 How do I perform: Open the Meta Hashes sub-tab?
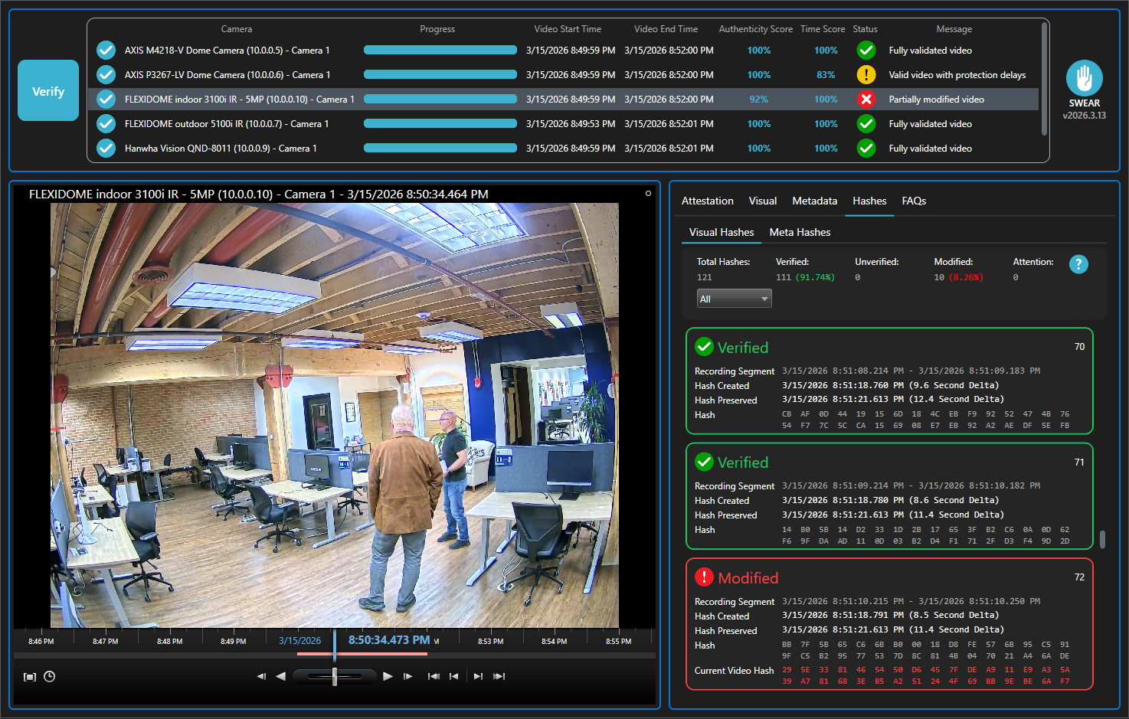[800, 232]
